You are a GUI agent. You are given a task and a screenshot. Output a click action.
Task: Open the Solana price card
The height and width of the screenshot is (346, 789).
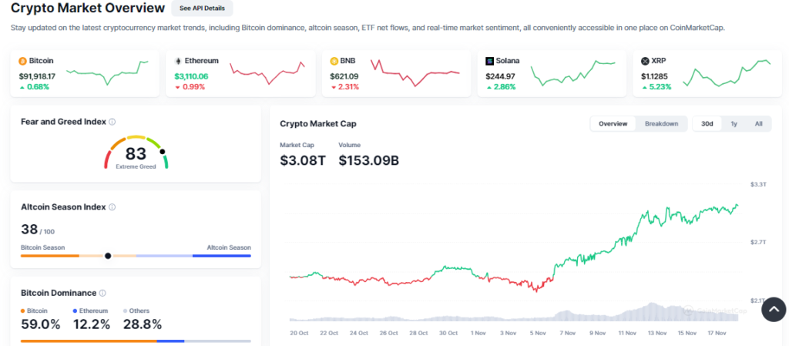click(552, 73)
